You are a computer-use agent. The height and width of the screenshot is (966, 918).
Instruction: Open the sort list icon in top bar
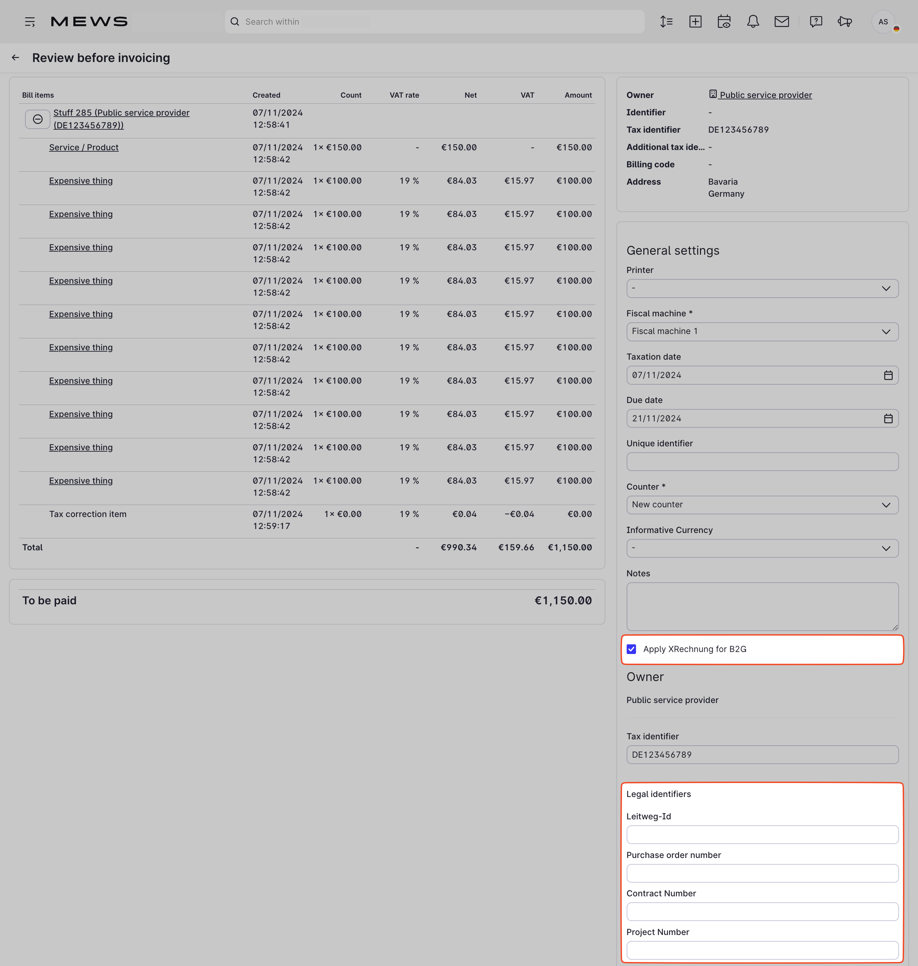click(x=666, y=22)
